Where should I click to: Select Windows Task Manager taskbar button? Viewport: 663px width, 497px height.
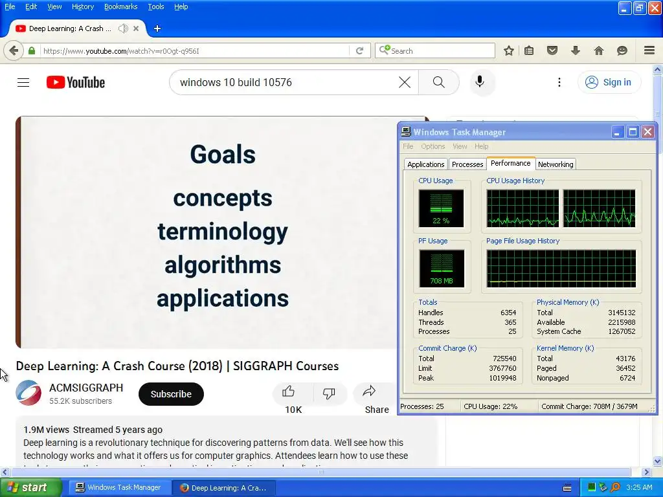tap(119, 487)
